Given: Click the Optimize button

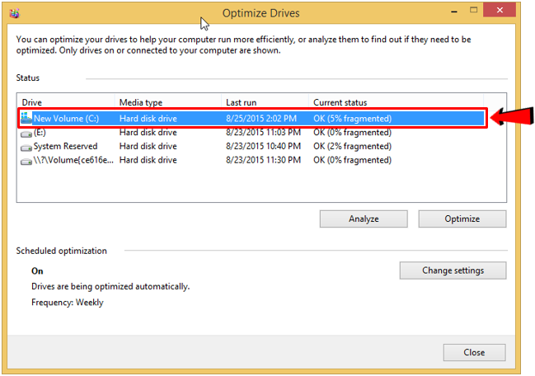Looking at the screenshot, I should [462, 219].
